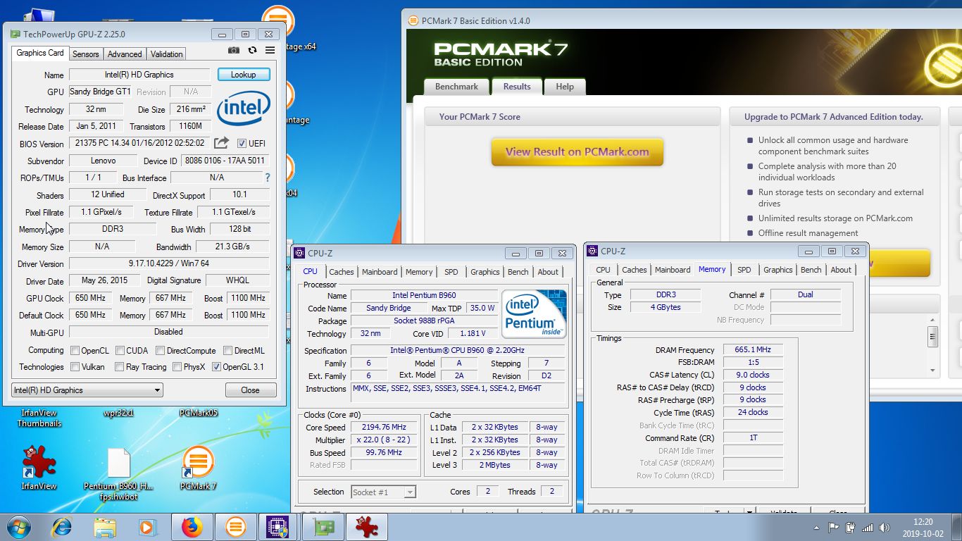Viewport: 962px width, 541px height.
Task: Toggle the Vulkan checkbox
Action: pyautogui.click(x=75, y=367)
